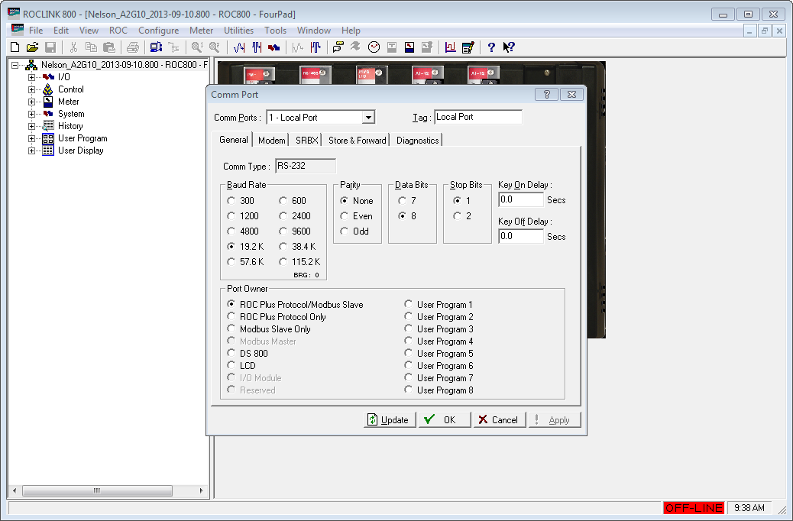
Task: Click the Cut scissors toolbar icon
Action: 74,47
